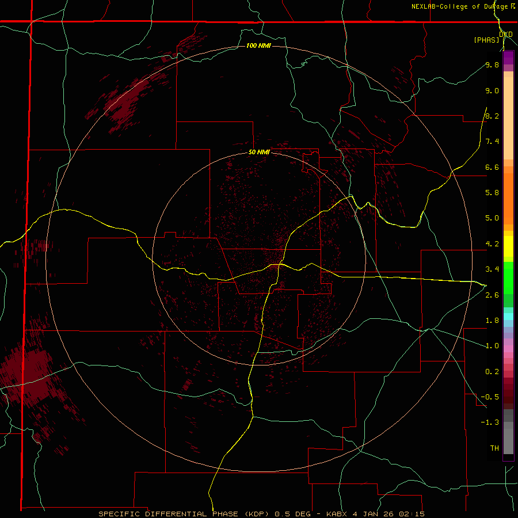Click the gray TH segment of color bar
The width and height of the screenshot is (518, 518).
click(x=508, y=441)
